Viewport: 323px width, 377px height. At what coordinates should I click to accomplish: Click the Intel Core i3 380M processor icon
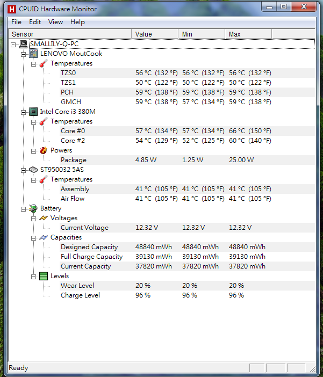coord(33,112)
